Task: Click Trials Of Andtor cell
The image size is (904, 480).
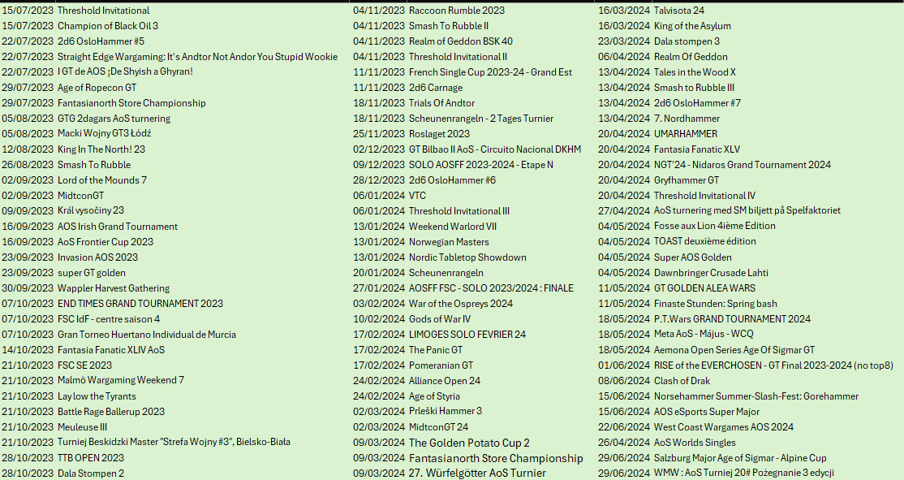Action: point(441,103)
